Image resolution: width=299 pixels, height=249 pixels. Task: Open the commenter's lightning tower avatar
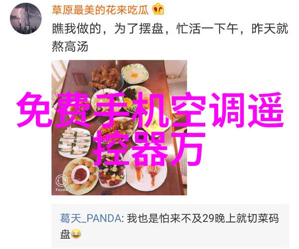[x=25, y=18]
